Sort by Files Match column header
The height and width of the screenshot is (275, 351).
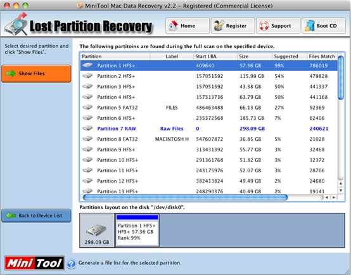pyautogui.click(x=322, y=56)
